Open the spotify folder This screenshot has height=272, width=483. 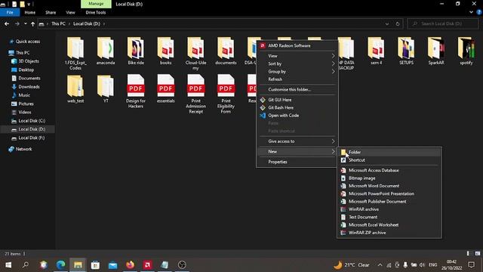466,51
